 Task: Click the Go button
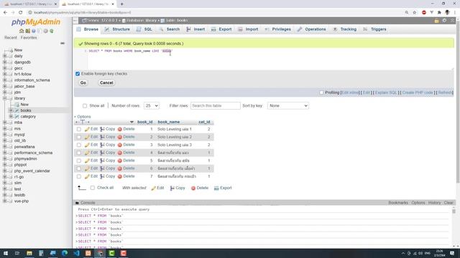(x=83, y=83)
